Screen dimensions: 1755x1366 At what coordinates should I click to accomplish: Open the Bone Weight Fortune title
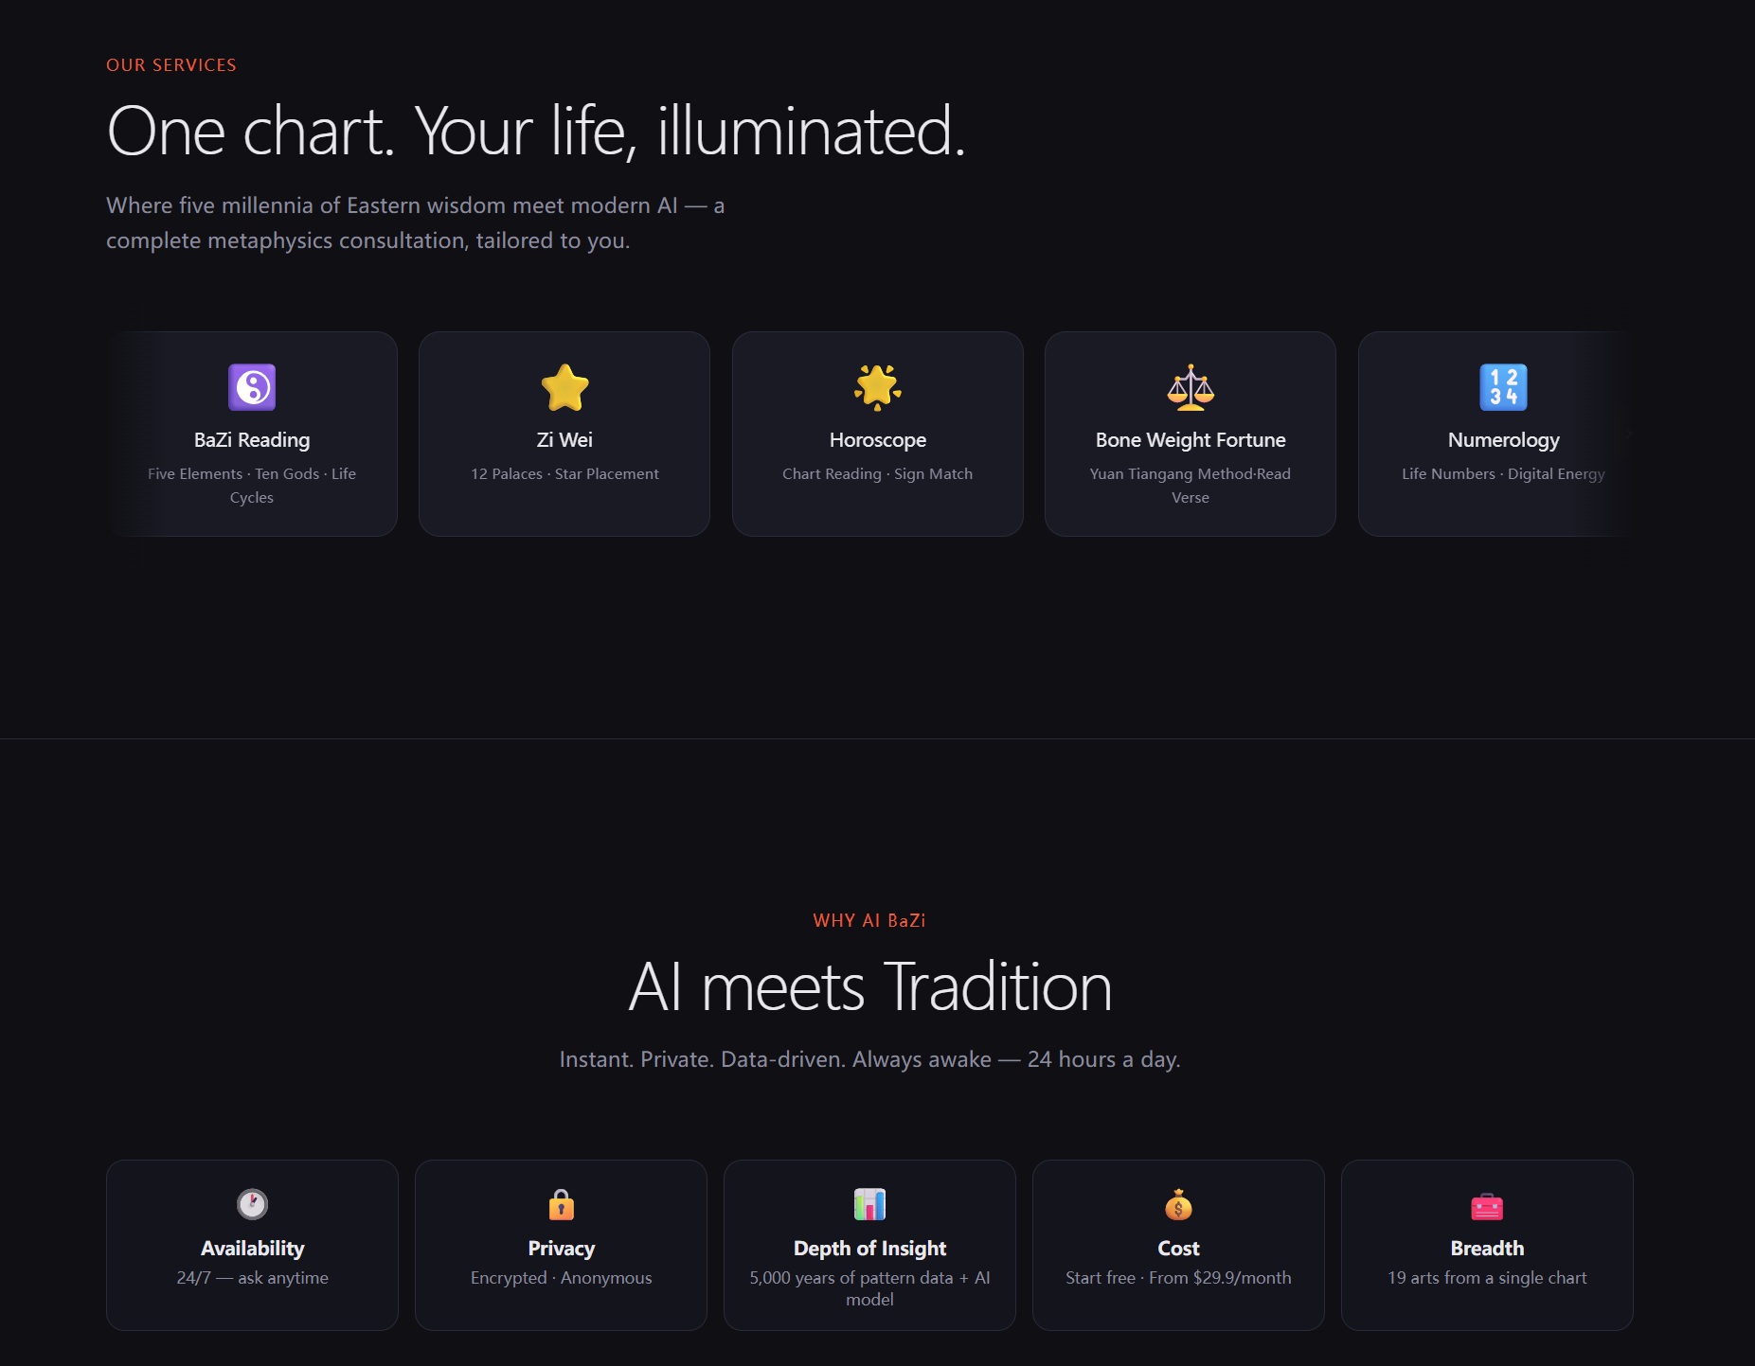coord(1191,440)
